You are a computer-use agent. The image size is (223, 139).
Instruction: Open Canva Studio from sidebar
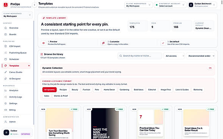tap(17, 72)
